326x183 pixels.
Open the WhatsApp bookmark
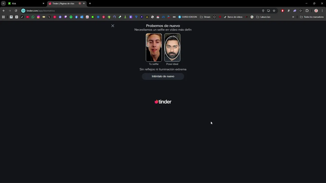[33, 17]
